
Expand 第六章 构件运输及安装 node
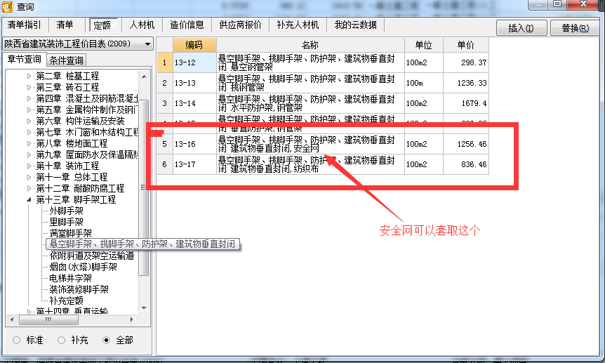(x=29, y=121)
